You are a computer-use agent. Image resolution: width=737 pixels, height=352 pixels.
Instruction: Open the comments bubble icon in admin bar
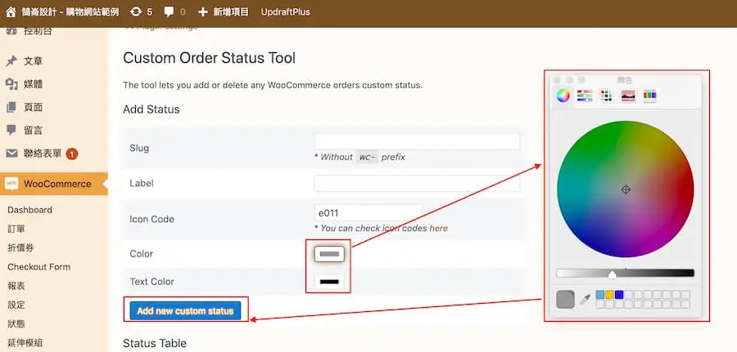(x=170, y=12)
